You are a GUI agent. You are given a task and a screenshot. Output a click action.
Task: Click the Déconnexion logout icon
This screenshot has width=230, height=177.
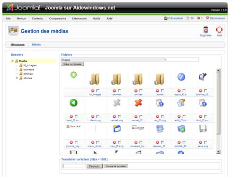(x=207, y=18)
